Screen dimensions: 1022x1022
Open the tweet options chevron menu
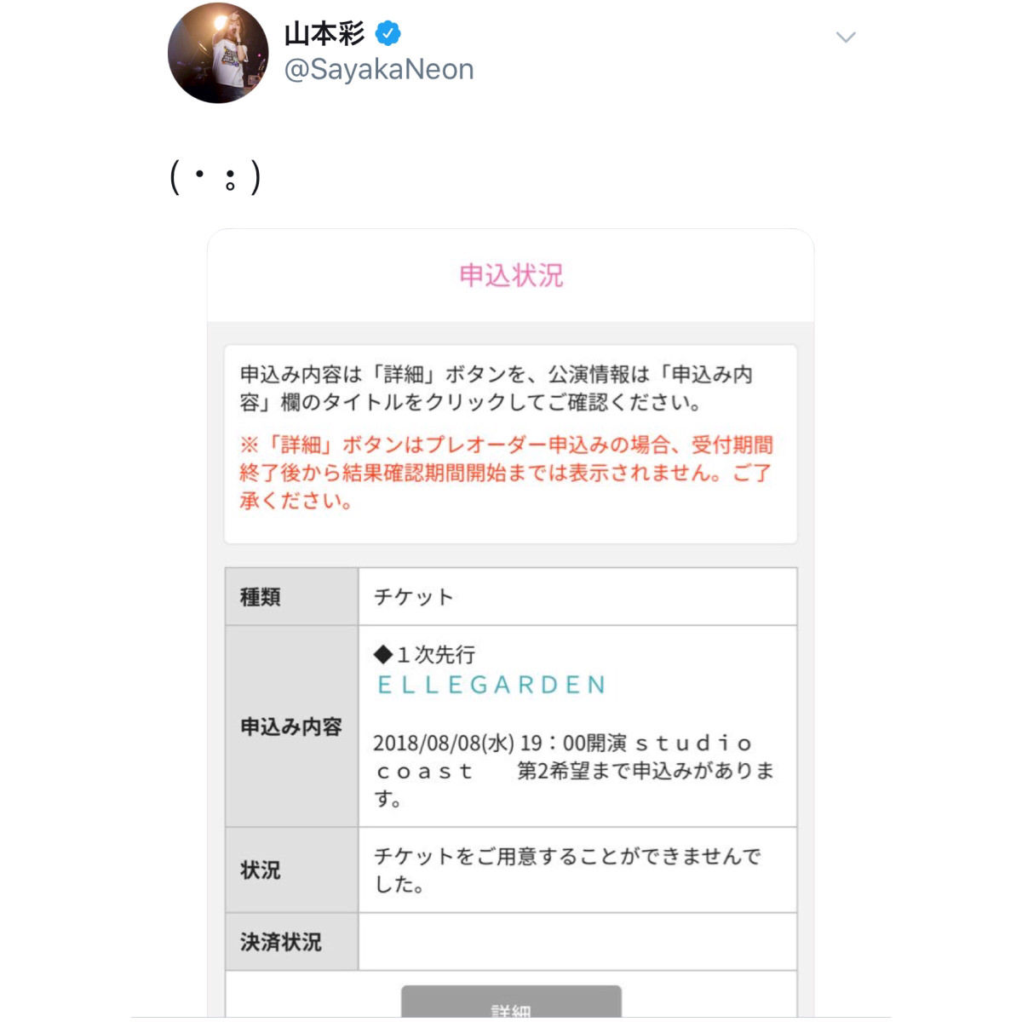(845, 37)
